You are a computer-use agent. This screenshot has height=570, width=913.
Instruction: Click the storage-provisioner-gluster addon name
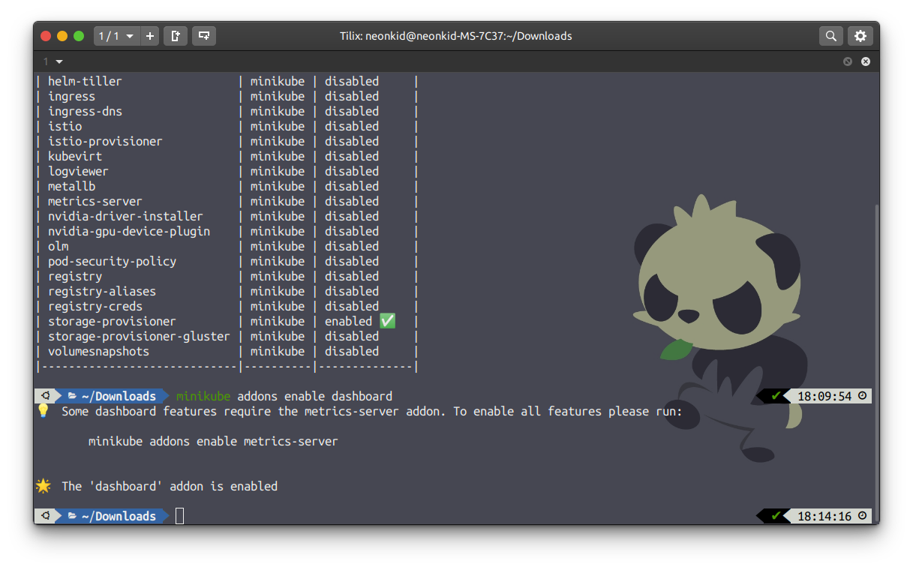pyautogui.click(x=139, y=336)
